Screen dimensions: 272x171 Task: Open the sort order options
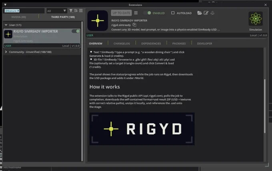76,11
